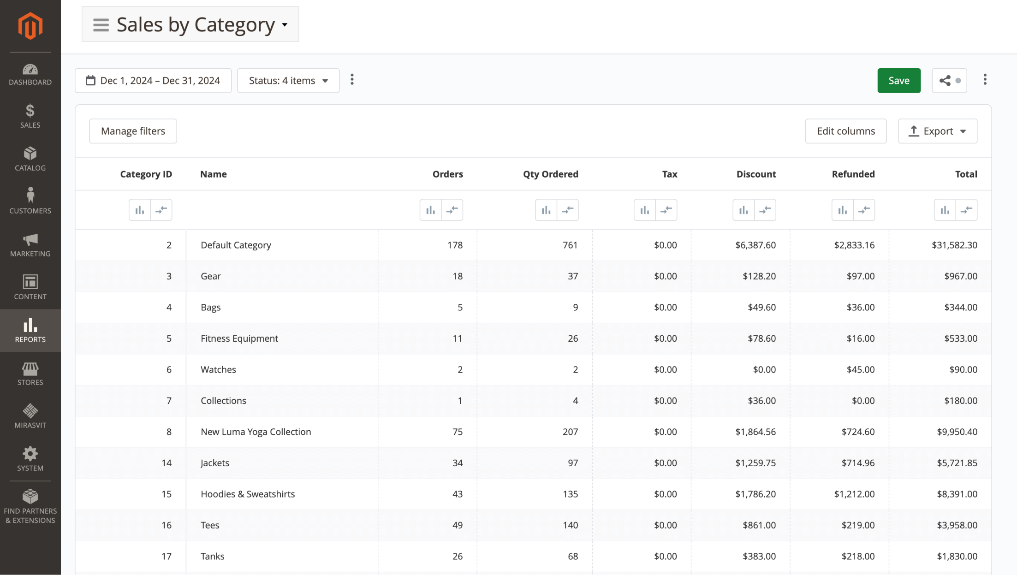The image size is (1017, 575).
Task: Click the New Luma Yoga Collection name
Action: click(256, 432)
